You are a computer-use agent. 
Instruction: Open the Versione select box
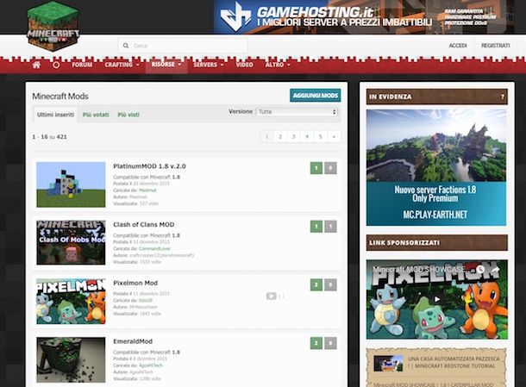[x=297, y=112]
